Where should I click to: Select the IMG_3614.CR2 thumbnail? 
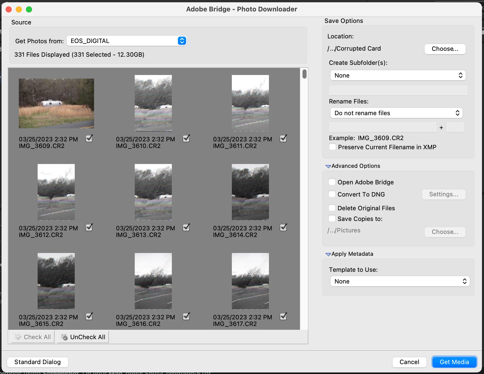click(x=250, y=192)
